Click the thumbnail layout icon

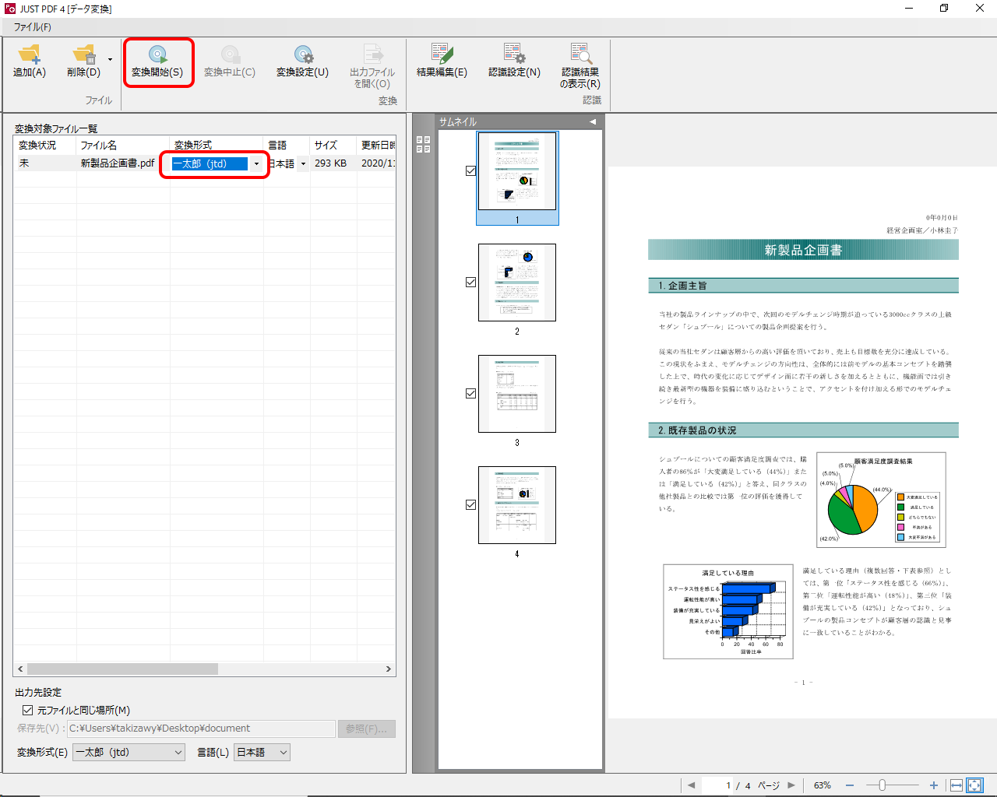[x=423, y=144]
